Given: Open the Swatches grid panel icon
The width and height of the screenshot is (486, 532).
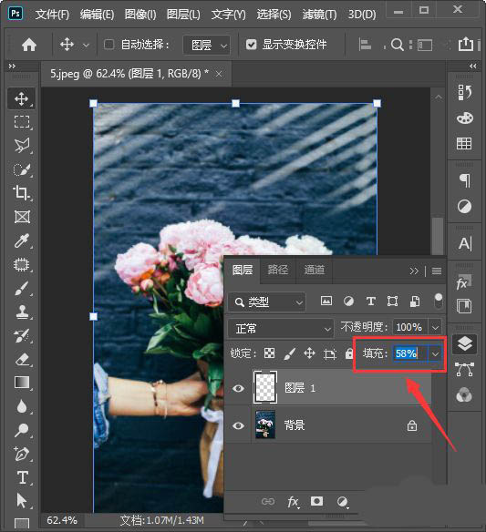Looking at the screenshot, I should 464,144.
